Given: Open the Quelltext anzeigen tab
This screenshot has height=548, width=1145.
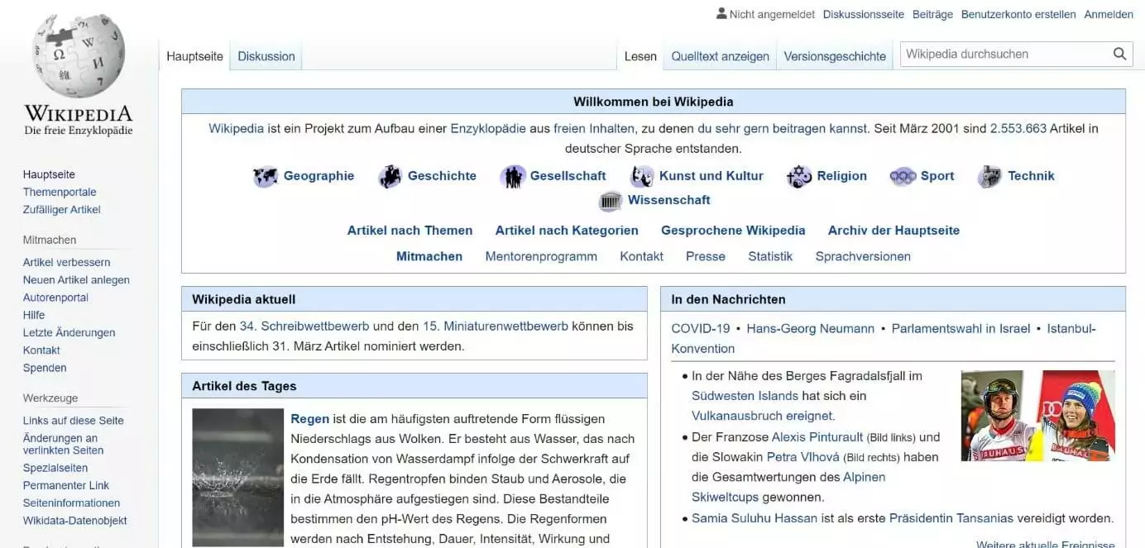Looking at the screenshot, I should click(x=720, y=56).
